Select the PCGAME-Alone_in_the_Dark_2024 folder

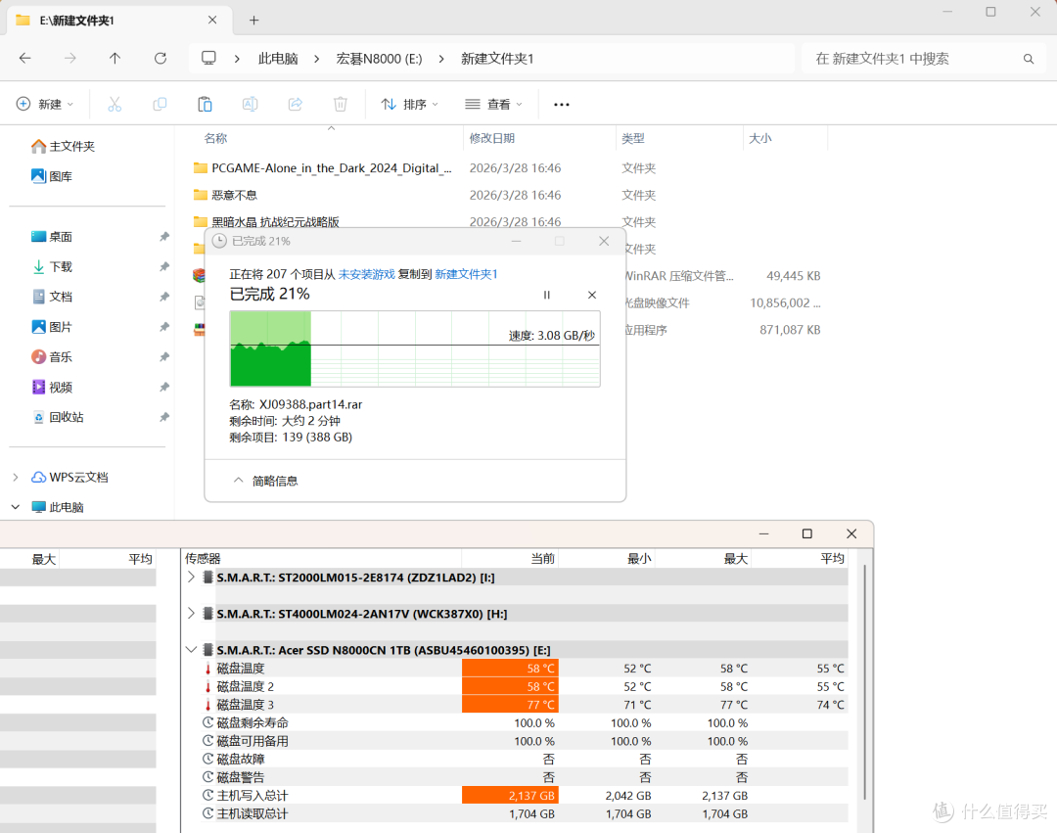click(x=332, y=167)
